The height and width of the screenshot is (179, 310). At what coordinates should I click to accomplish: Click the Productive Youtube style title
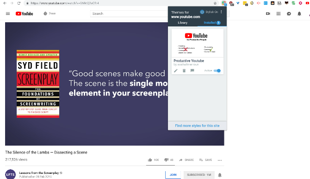click(189, 61)
